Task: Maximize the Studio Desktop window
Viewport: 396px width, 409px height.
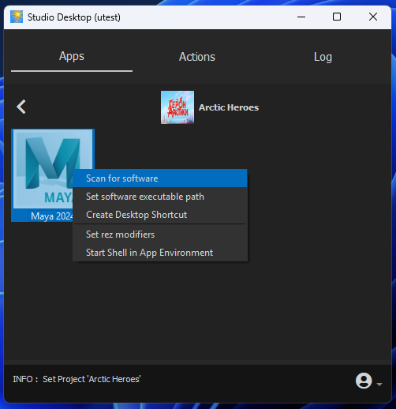Action: coord(337,17)
